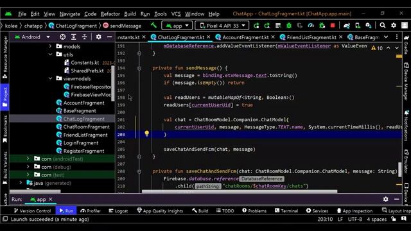Open the Terminal tool window

click(286, 210)
